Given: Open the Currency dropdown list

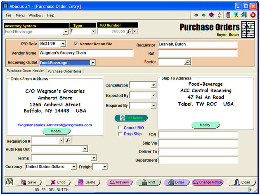Looking at the screenshot, I should click(73, 167).
